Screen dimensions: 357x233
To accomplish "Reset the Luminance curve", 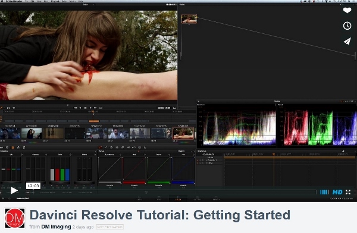I will 121,155.
